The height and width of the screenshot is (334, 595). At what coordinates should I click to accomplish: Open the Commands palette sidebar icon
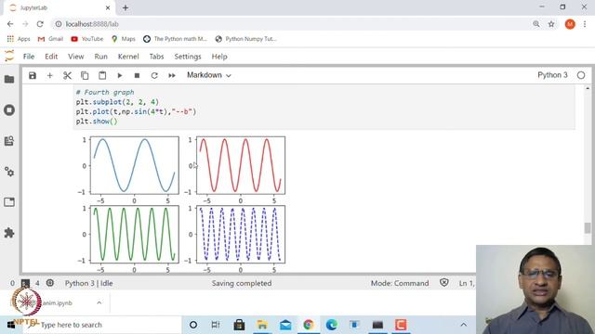point(9,141)
